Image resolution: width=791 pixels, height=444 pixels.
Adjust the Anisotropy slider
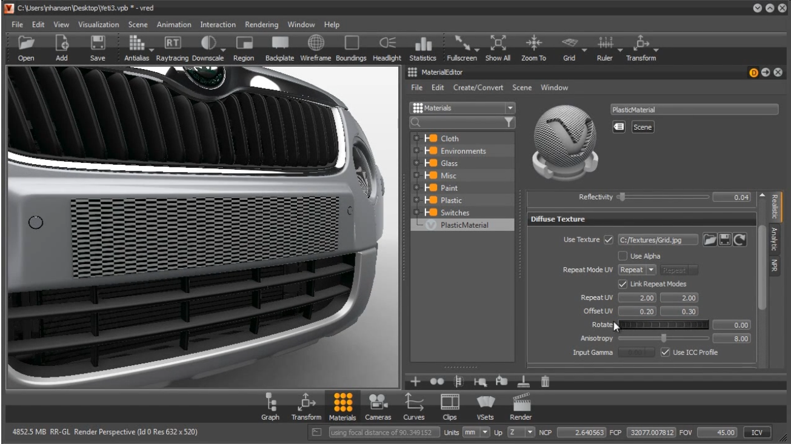(x=664, y=339)
